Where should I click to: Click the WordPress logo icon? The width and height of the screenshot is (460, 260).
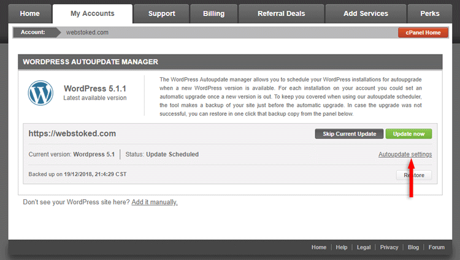pyautogui.click(x=40, y=93)
